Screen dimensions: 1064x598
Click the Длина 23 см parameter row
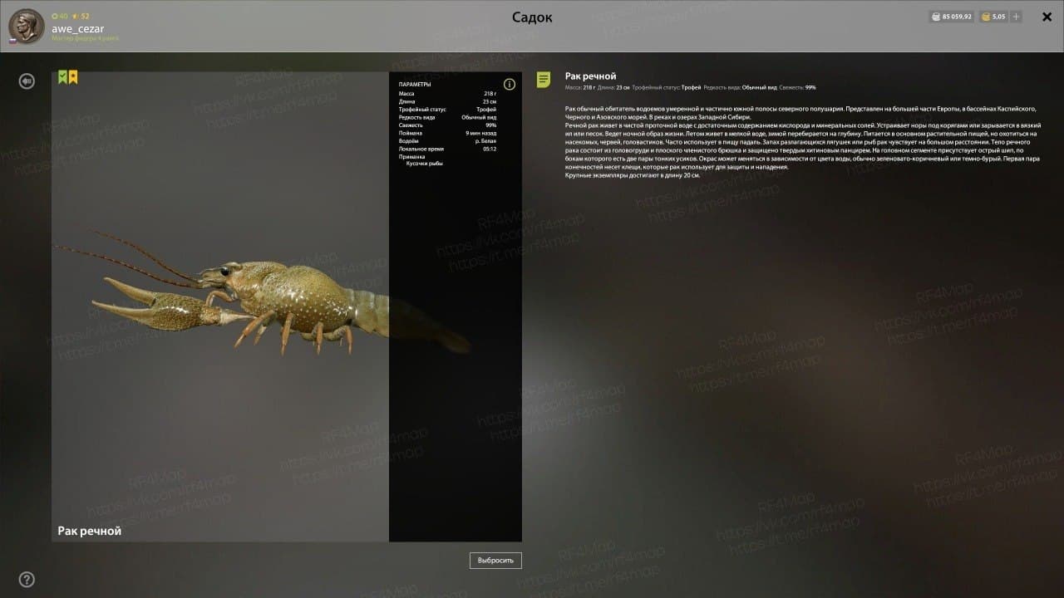click(x=447, y=101)
